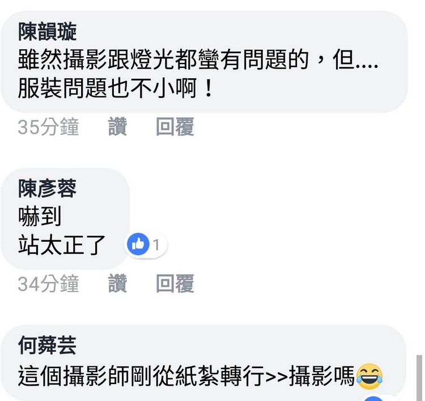Like 陳彥蓉's comment with 讚

tap(117, 283)
